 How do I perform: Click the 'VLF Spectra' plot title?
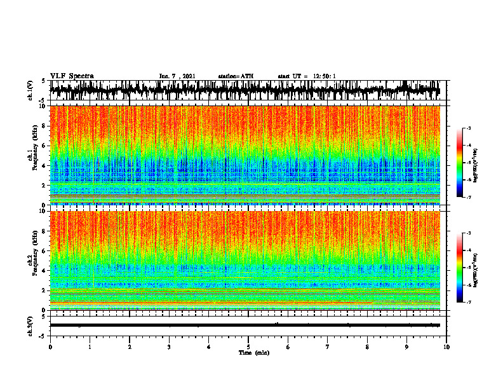[72, 76]
